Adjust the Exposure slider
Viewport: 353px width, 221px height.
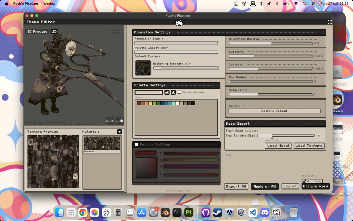[x=271, y=56]
